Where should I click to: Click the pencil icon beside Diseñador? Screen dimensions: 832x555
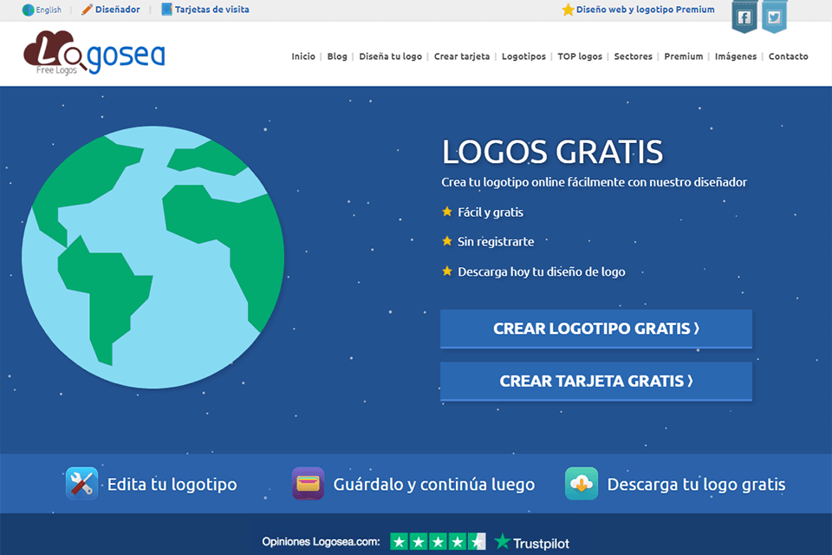click(x=87, y=10)
